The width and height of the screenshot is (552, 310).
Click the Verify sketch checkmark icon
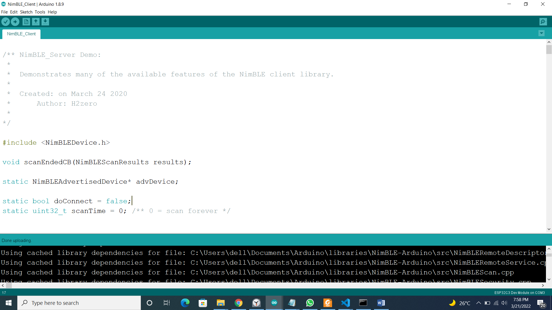click(x=6, y=22)
